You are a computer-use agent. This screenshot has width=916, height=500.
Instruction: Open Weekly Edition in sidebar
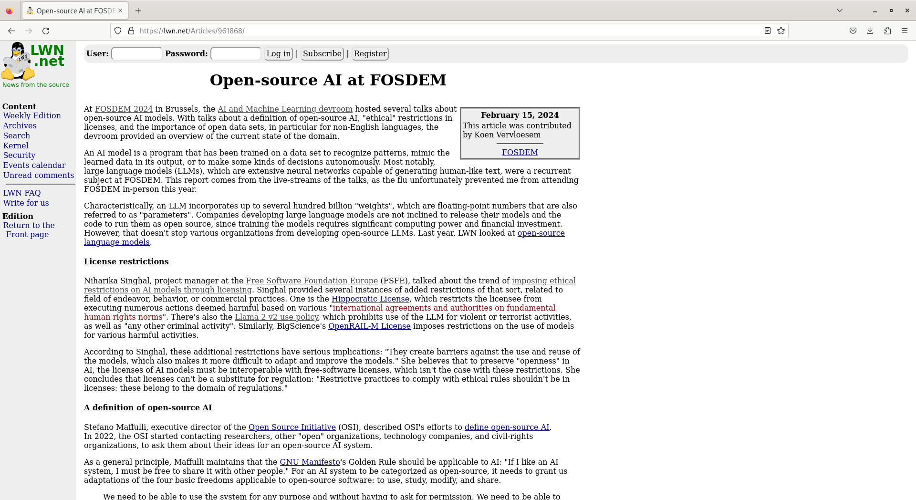[x=32, y=115]
